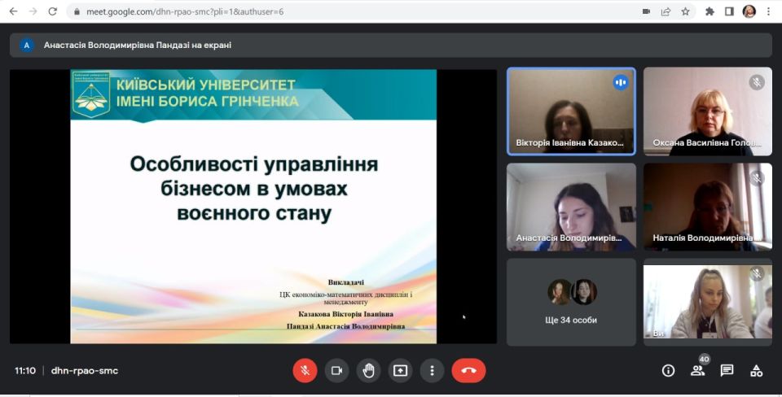This screenshot has height=397, width=782.
Task: Click the muted mic icon on Наталія's tile
Action: point(757,178)
